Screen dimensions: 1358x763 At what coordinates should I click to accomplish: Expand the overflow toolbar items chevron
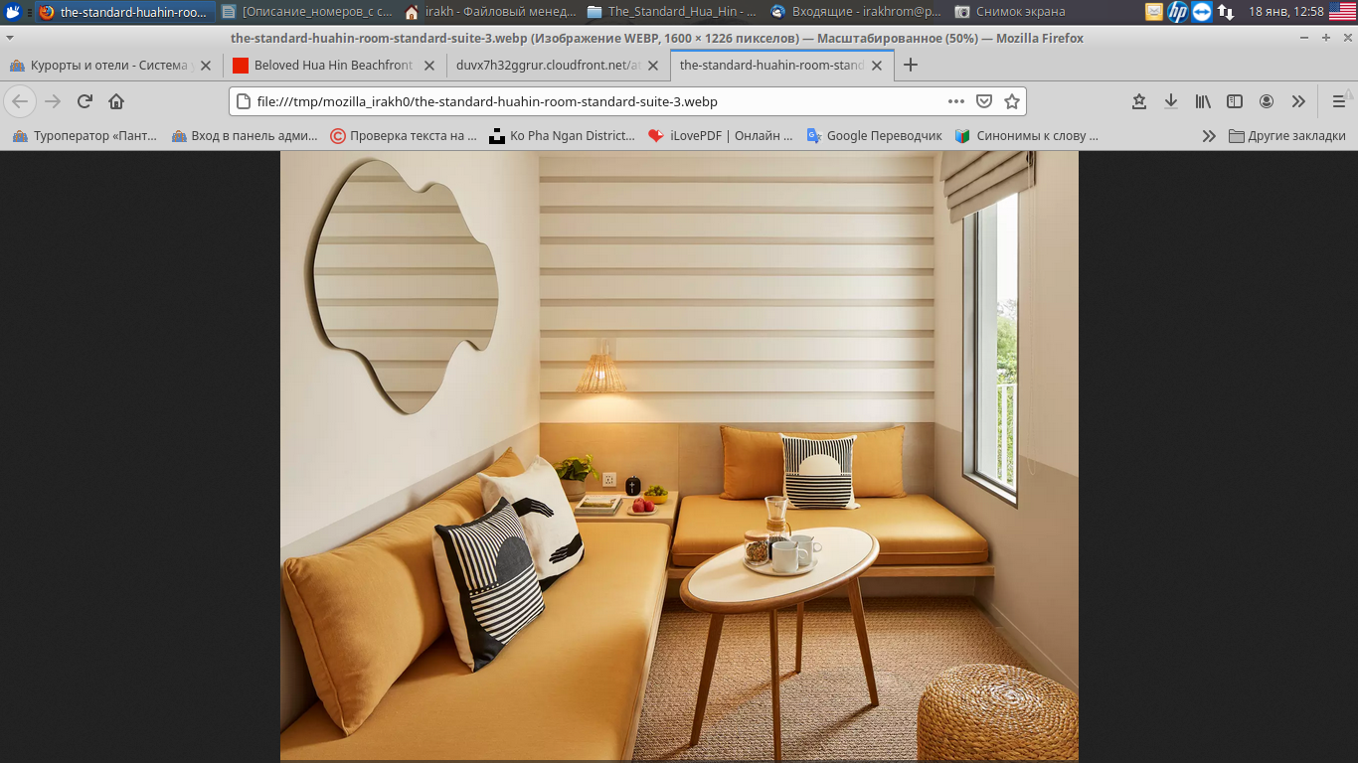(x=1298, y=101)
